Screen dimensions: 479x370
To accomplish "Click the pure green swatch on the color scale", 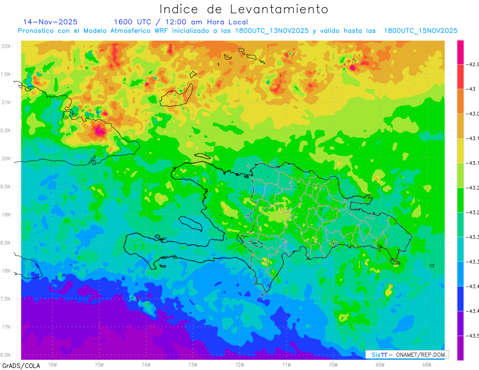I will pos(460,200).
